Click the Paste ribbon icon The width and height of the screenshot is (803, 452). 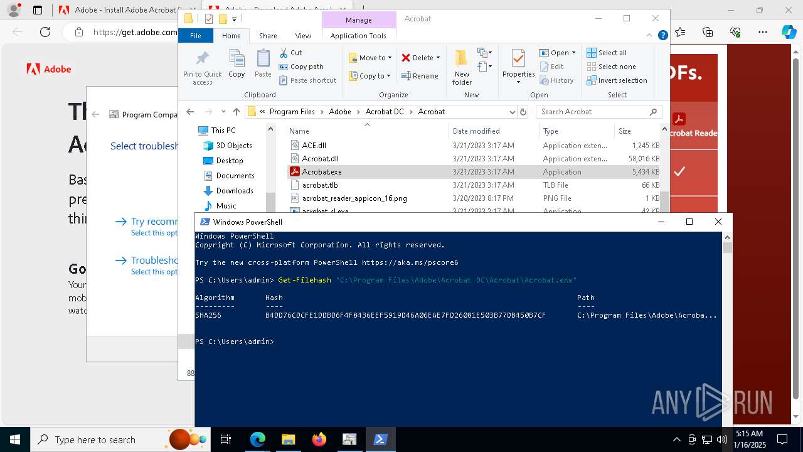tap(263, 63)
